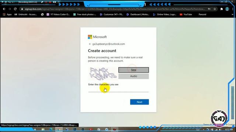Open Photoshop from the taskbar
Image resolution: width=236 pixels, height=132 pixels.
75,129
